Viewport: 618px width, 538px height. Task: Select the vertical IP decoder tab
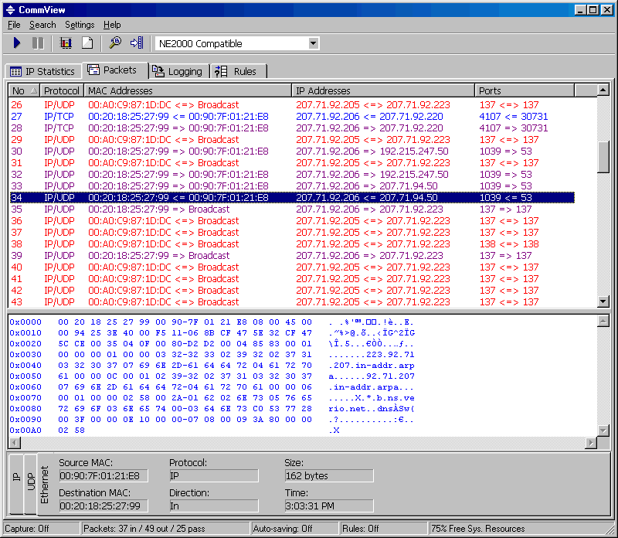pyautogui.click(x=16, y=484)
